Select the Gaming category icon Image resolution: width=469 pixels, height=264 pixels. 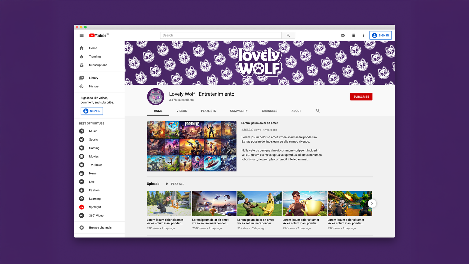(x=82, y=148)
